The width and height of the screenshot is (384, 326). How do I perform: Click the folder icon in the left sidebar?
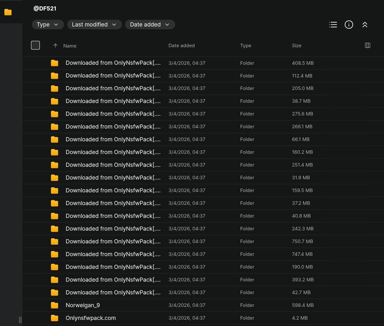coord(8,12)
